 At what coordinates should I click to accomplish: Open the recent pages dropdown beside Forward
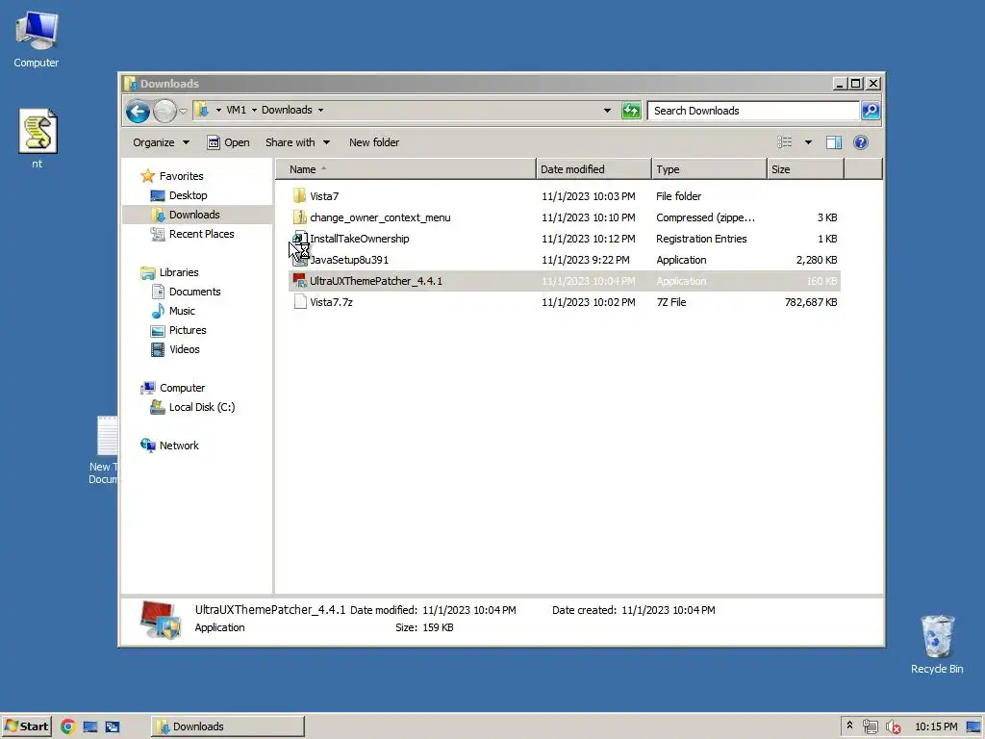pyautogui.click(x=184, y=112)
